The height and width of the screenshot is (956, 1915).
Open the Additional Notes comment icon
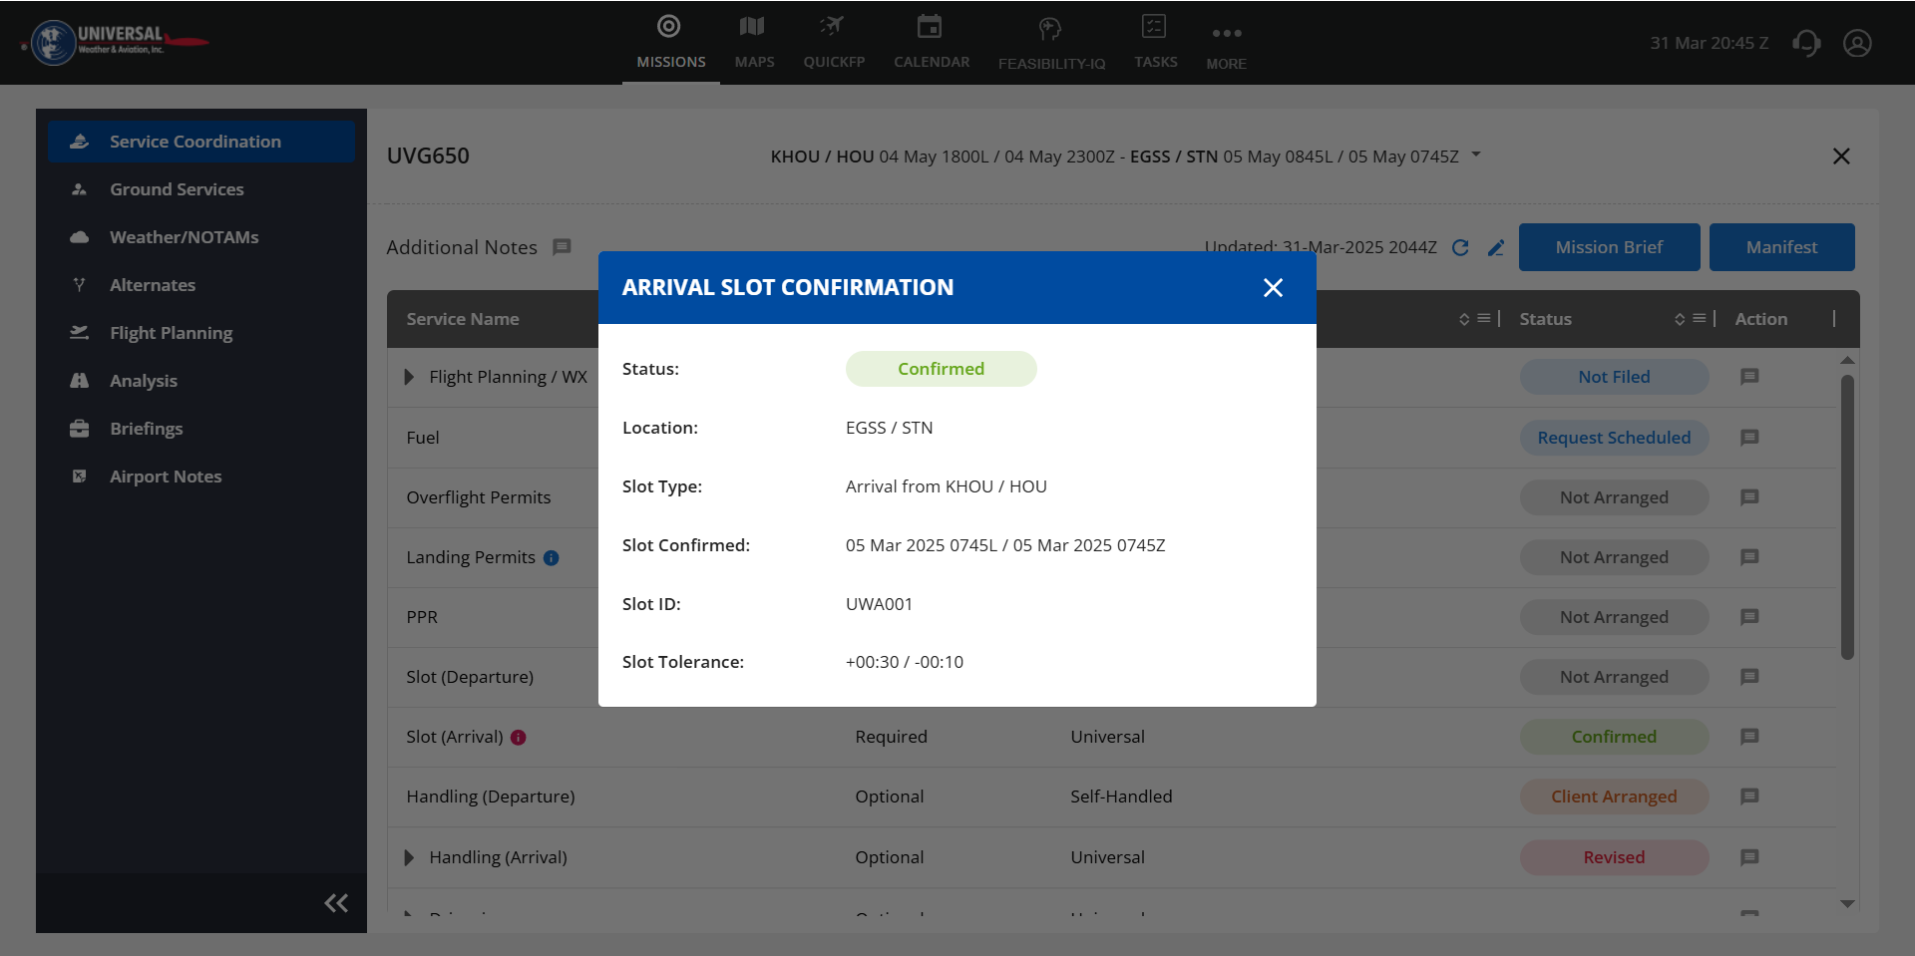point(562,247)
